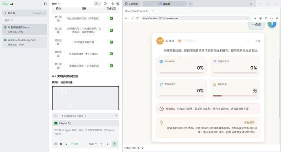This screenshot has height=152, width=281.
Task: Send the message with the arrow button
Action: click(x=114, y=143)
